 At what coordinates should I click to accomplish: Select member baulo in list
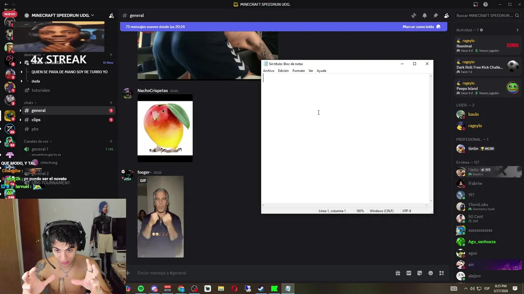pos(488,114)
